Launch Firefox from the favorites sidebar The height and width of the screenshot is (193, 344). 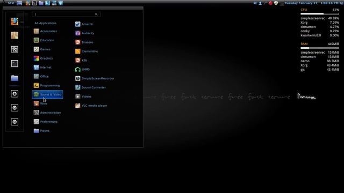point(15,21)
